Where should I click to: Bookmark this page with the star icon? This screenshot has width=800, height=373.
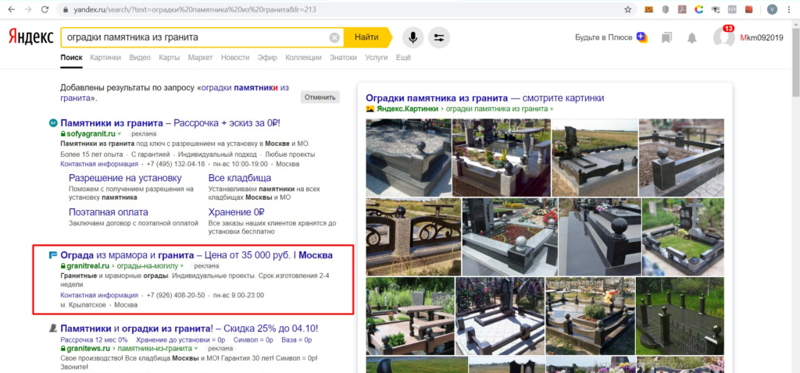click(x=628, y=9)
